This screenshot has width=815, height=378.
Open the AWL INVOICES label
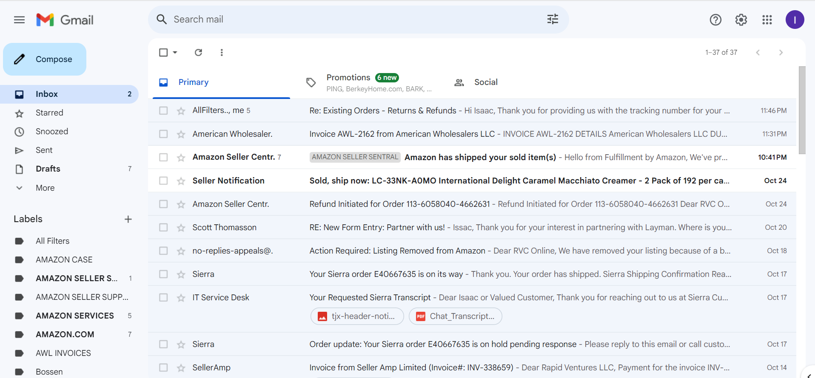pos(70,353)
